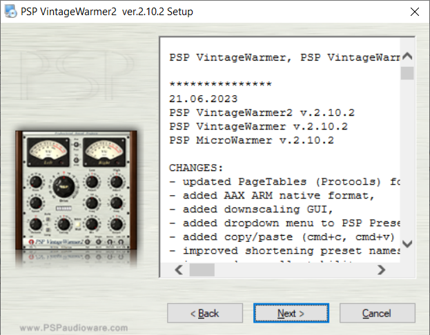Click the scroll up arrow of the changelog
Viewport: 430px width, 335px height.
tap(407, 57)
